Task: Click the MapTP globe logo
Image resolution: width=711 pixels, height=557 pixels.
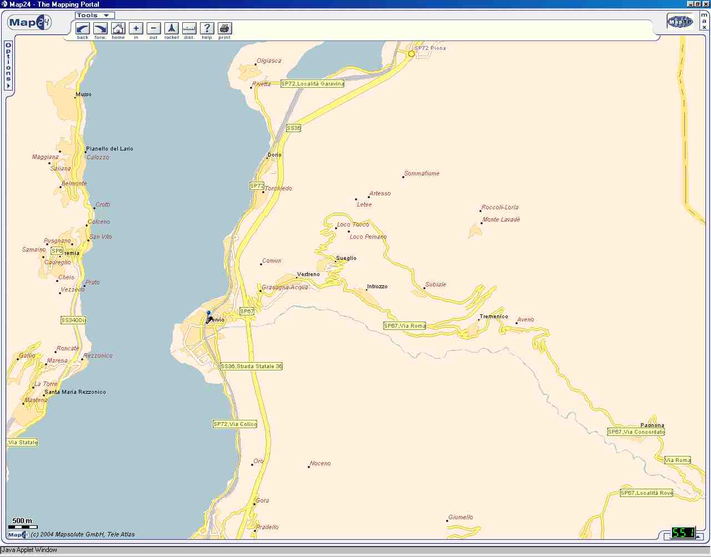Action: pyautogui.click(x=680, y=22)
